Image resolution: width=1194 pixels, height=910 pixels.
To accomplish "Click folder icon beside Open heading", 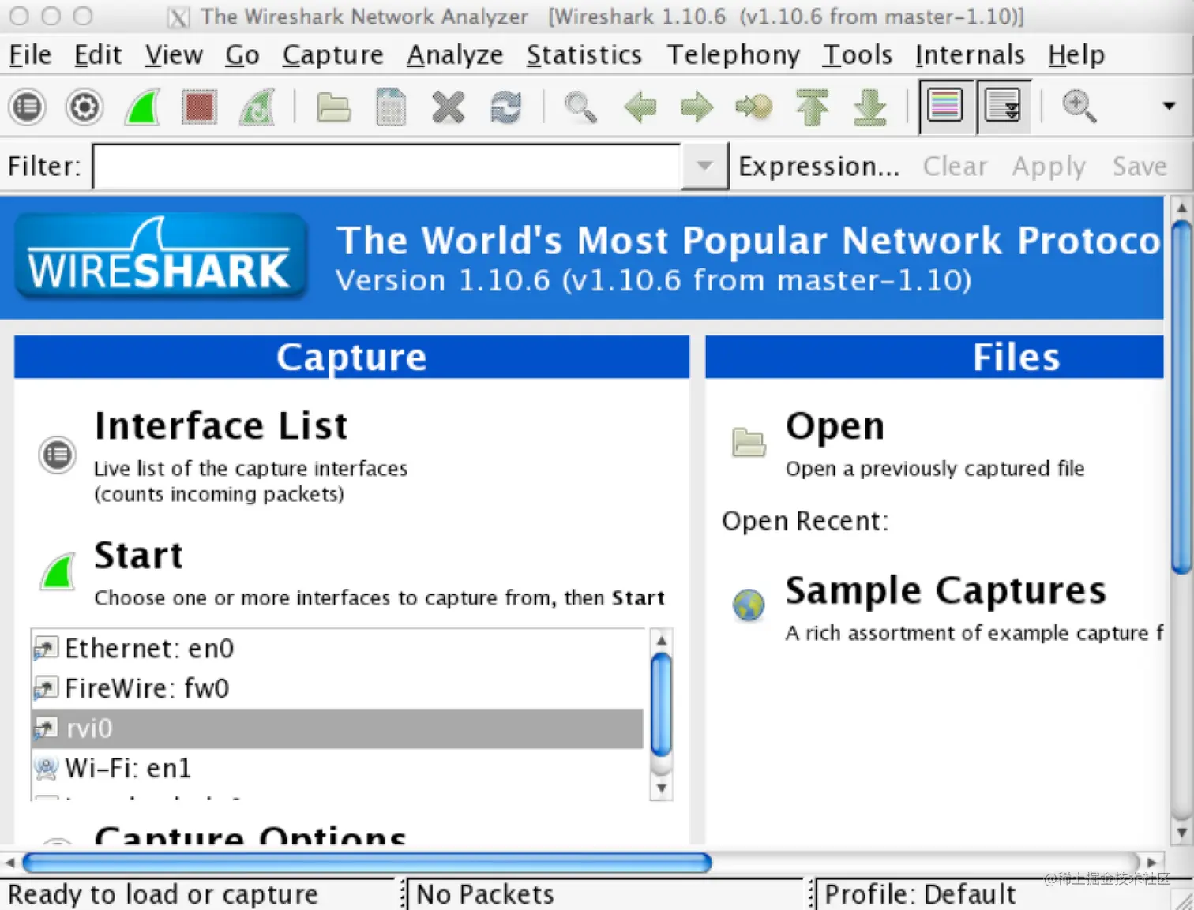I will coord(749,442).
